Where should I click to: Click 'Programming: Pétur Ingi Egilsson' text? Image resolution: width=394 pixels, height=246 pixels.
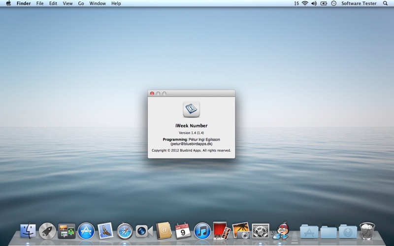click(191, 139)
